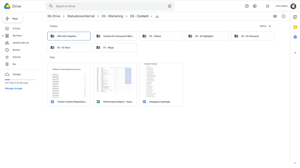Click the shared people icon beside breadcrumb
Viewport: 300px width, 168px height.
[157, 16]
